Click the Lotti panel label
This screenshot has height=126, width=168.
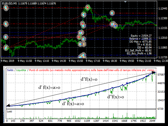tap(10, 112)
